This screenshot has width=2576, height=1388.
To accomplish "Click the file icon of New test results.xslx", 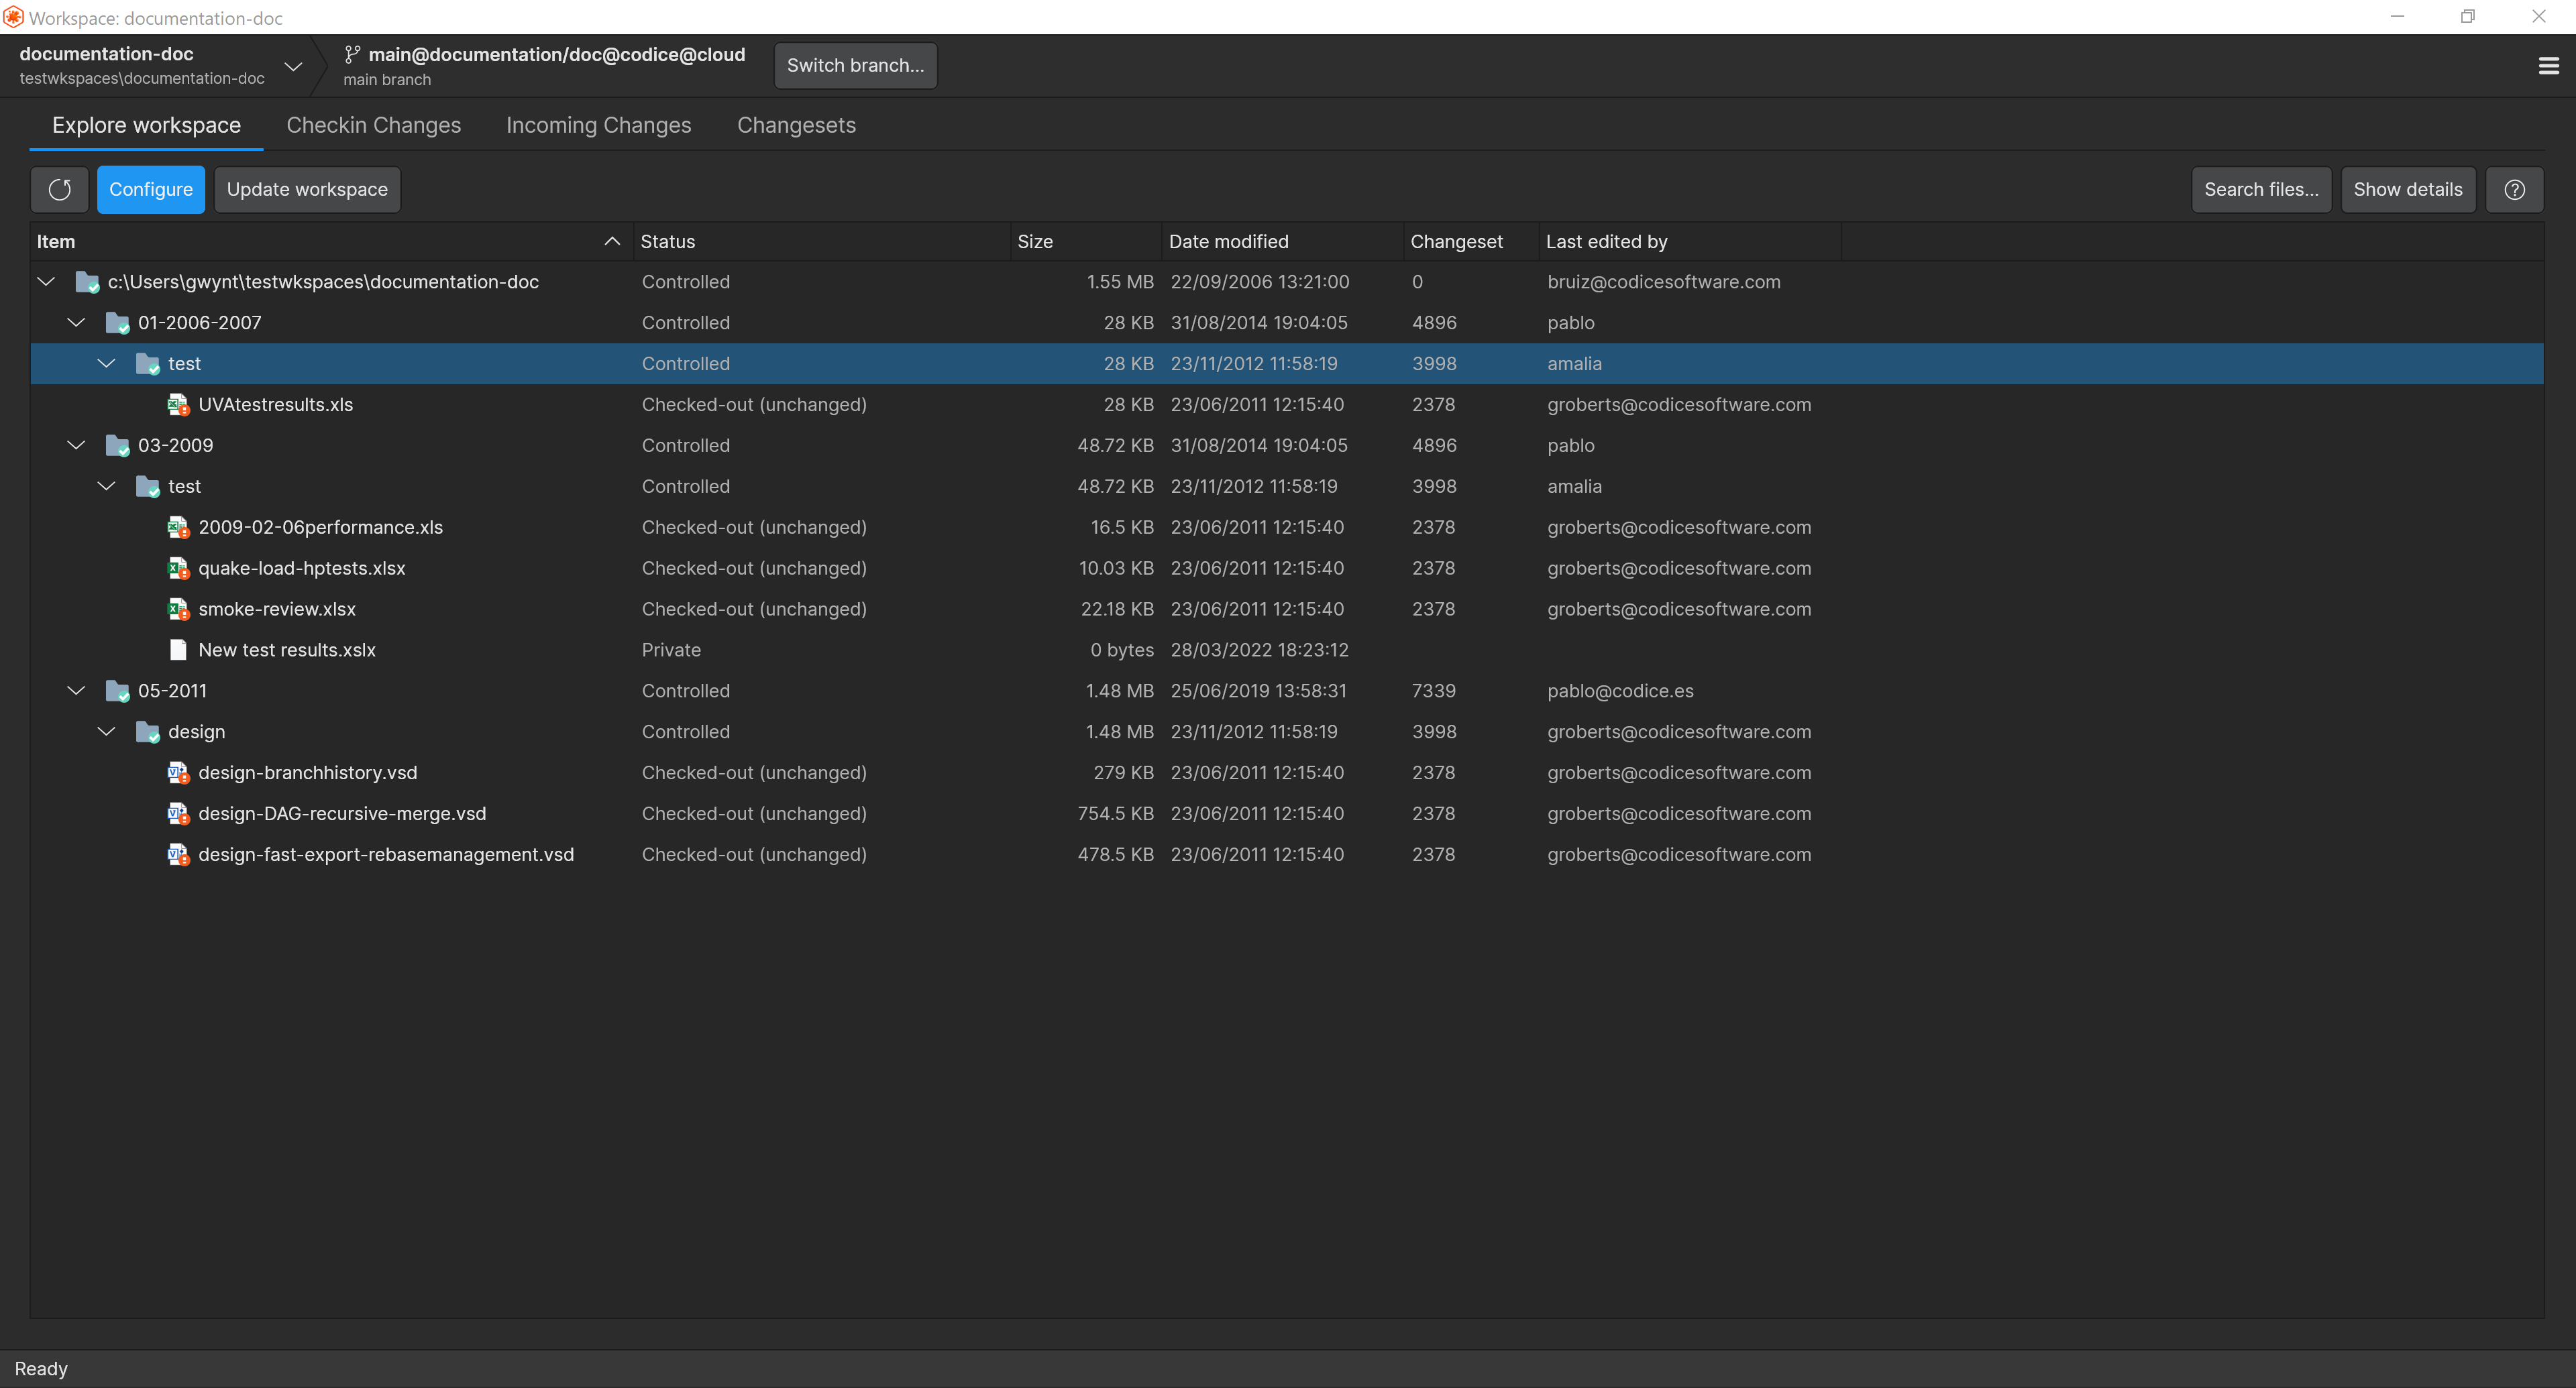I will pyautogui.click(x=178, y=650).
